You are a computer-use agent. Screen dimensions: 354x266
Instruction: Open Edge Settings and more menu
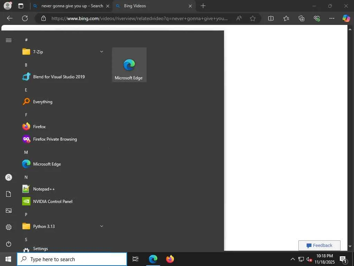[x=332, y=18]
